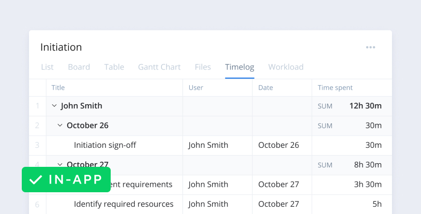Collapse the John Smith group

coord(54,106)
